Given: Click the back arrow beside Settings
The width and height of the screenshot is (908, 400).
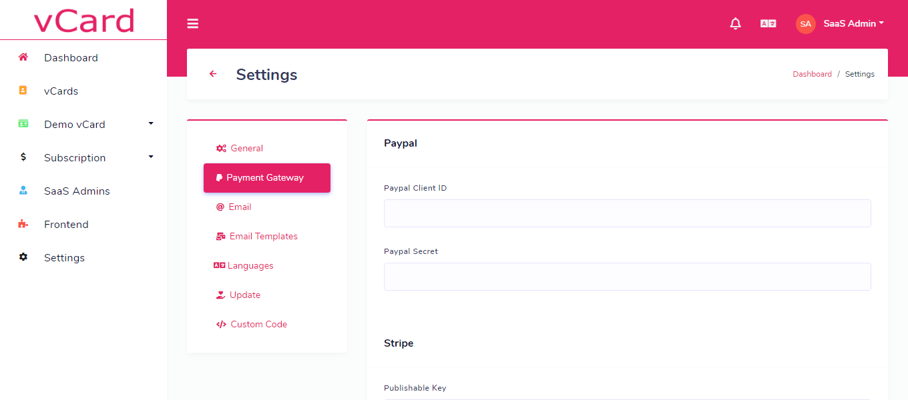Looking at the screenshot, I should pyautogui.click(x=213, y=74).
